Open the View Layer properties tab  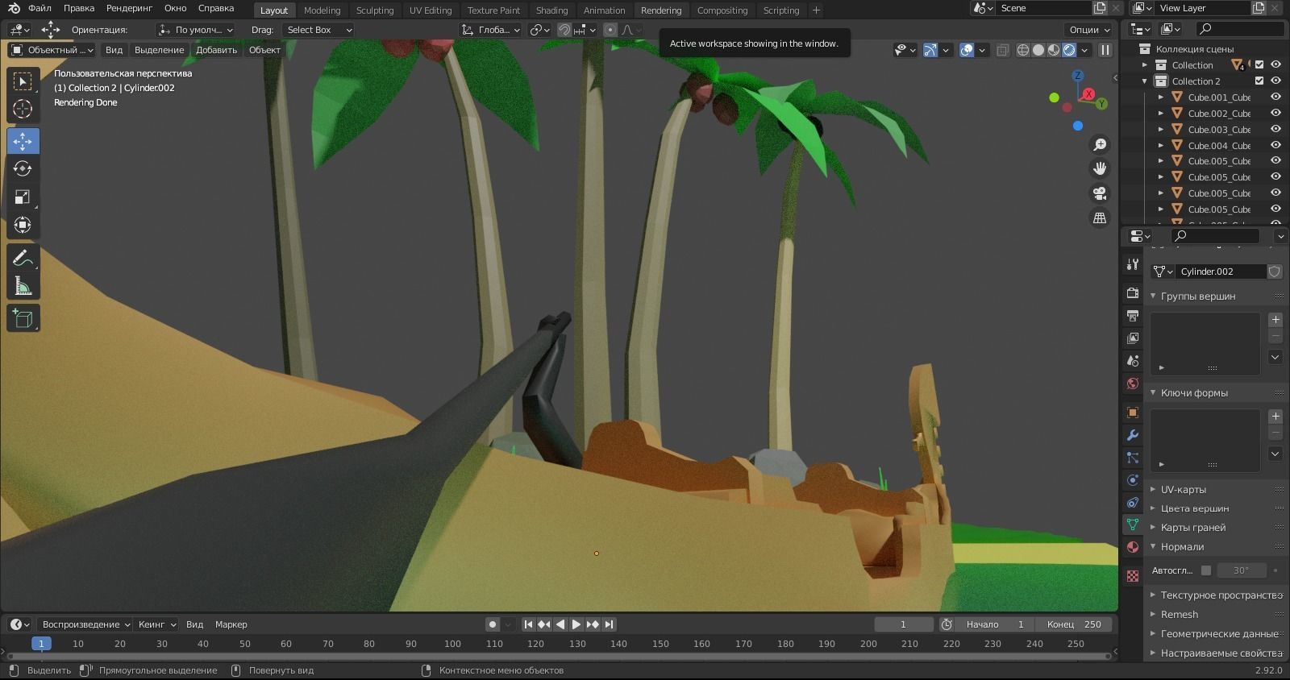click(x=1133, y=338)
